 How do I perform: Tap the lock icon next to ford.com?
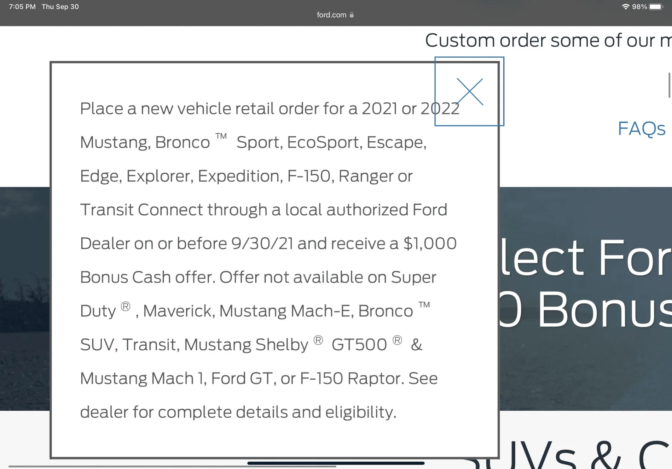(x=352, y=15)
